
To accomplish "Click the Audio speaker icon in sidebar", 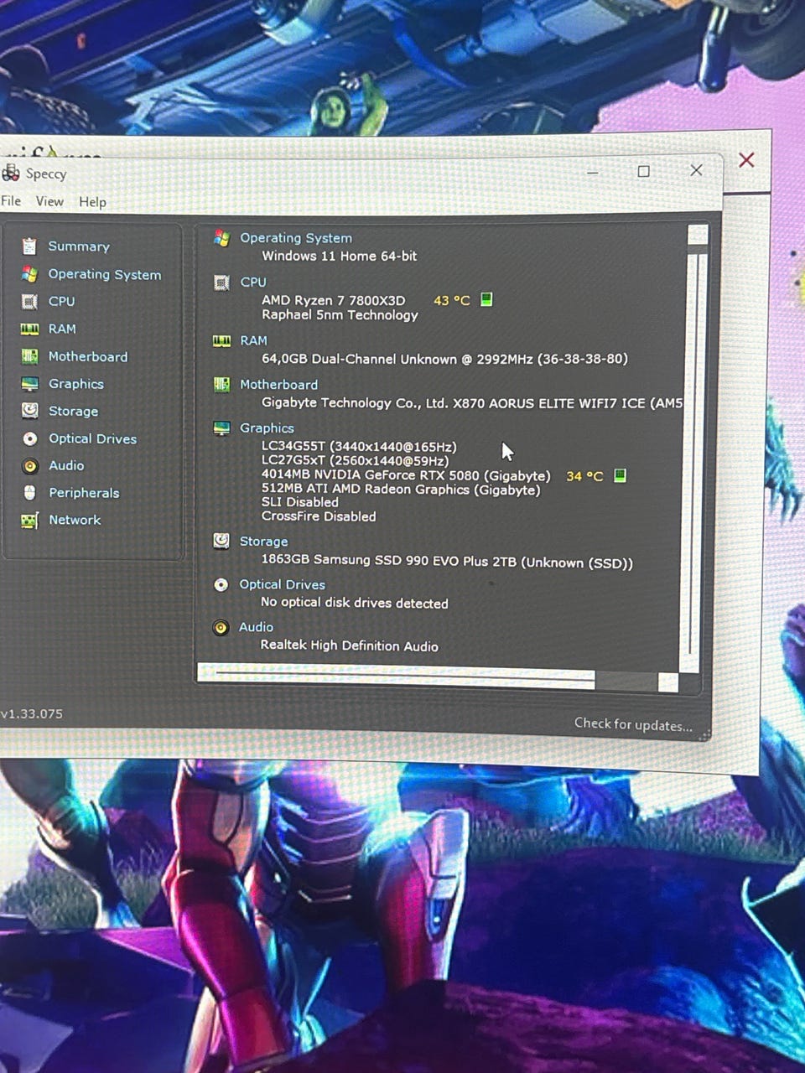I will point(29,466).
